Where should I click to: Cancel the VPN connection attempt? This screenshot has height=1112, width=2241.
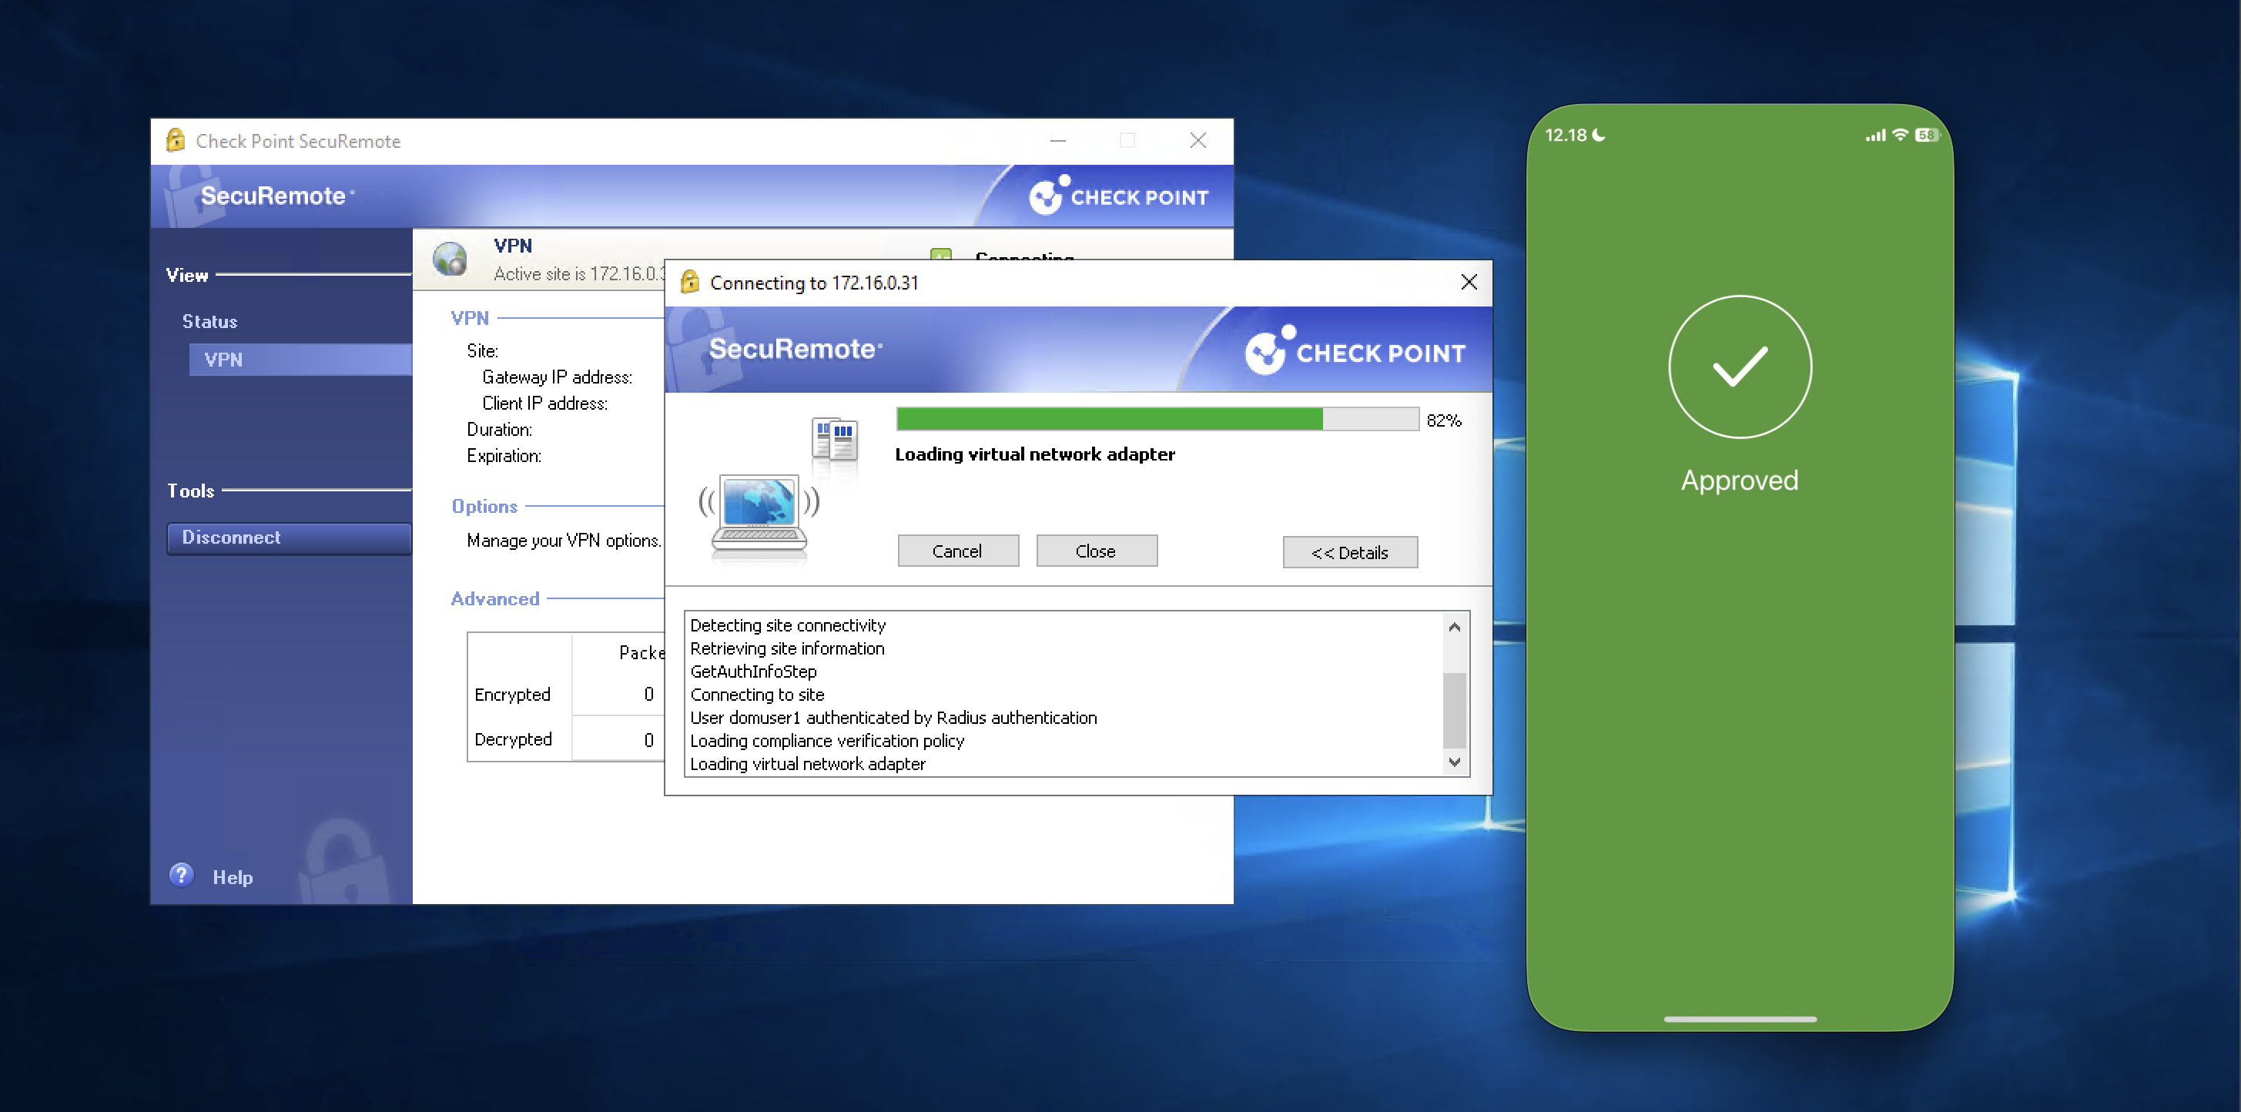(957, 551)
